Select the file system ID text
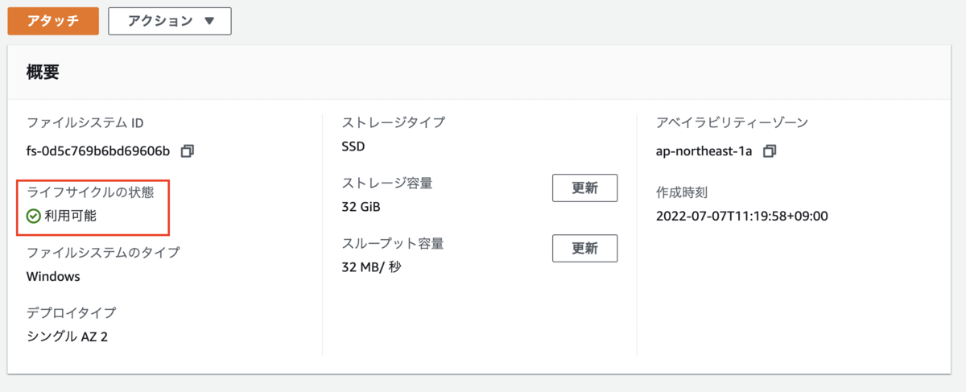Screen dimensions: 966x392 [x=99, y=151]
